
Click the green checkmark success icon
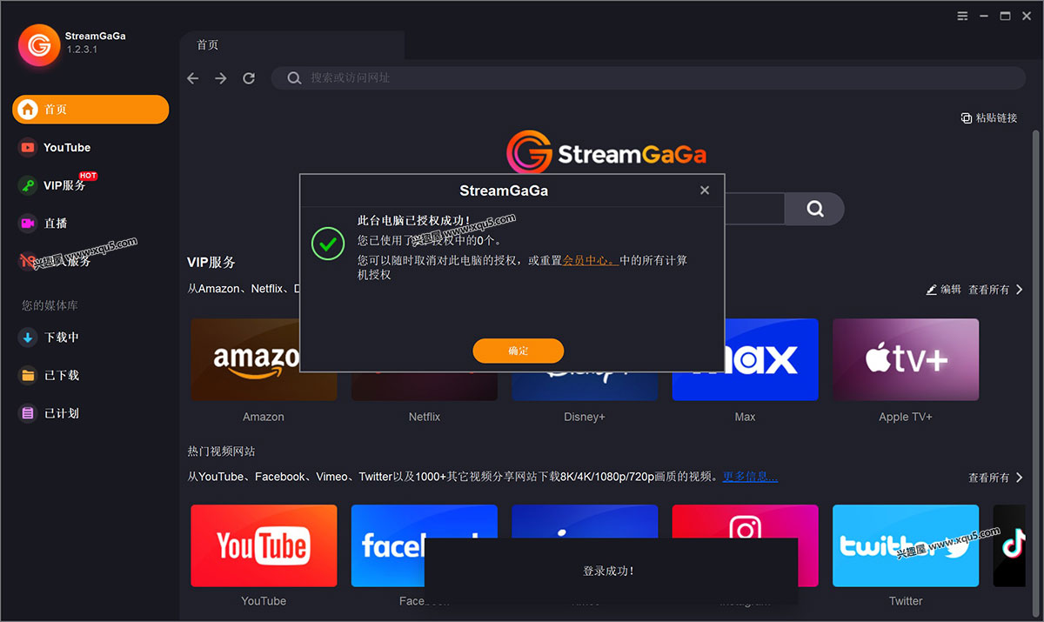point(328,244)
